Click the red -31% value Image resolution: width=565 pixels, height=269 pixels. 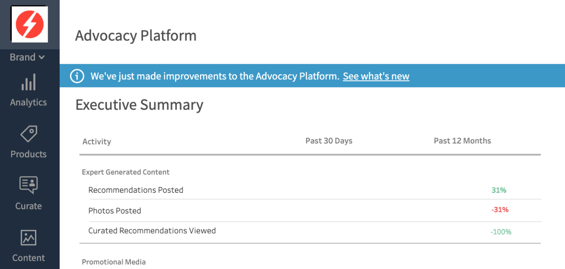click(500, 210)
